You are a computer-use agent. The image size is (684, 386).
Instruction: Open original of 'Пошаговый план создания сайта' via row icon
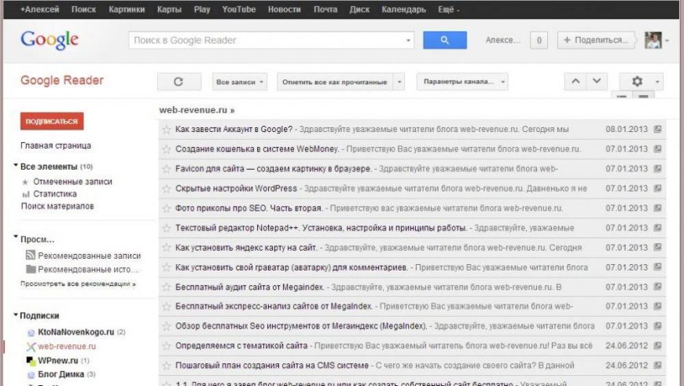coord(657,365)
